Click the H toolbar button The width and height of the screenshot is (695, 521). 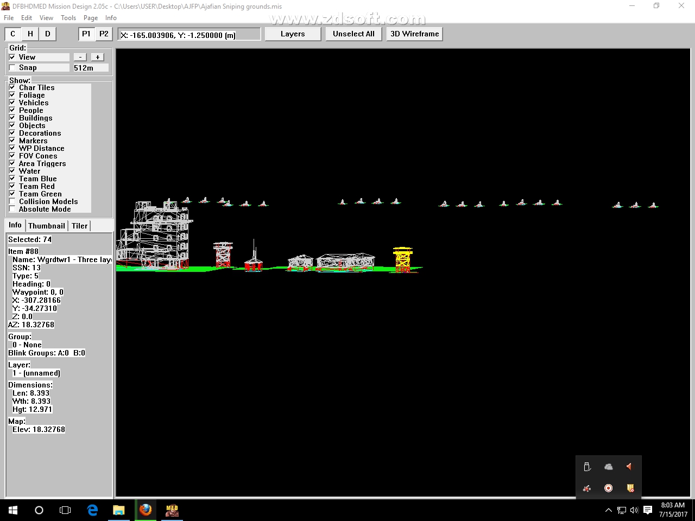tap(30, 34)
